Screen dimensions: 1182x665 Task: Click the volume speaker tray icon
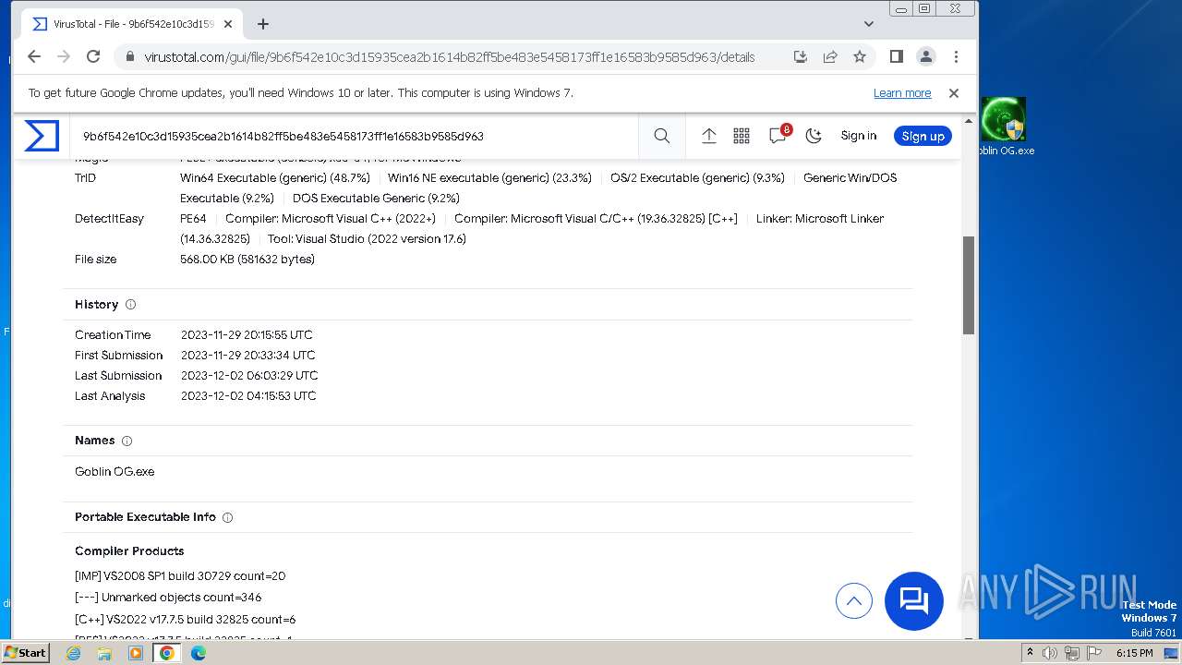click(1050, 653)
